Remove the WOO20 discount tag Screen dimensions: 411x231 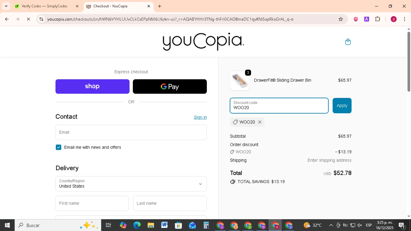pos(260,122)
